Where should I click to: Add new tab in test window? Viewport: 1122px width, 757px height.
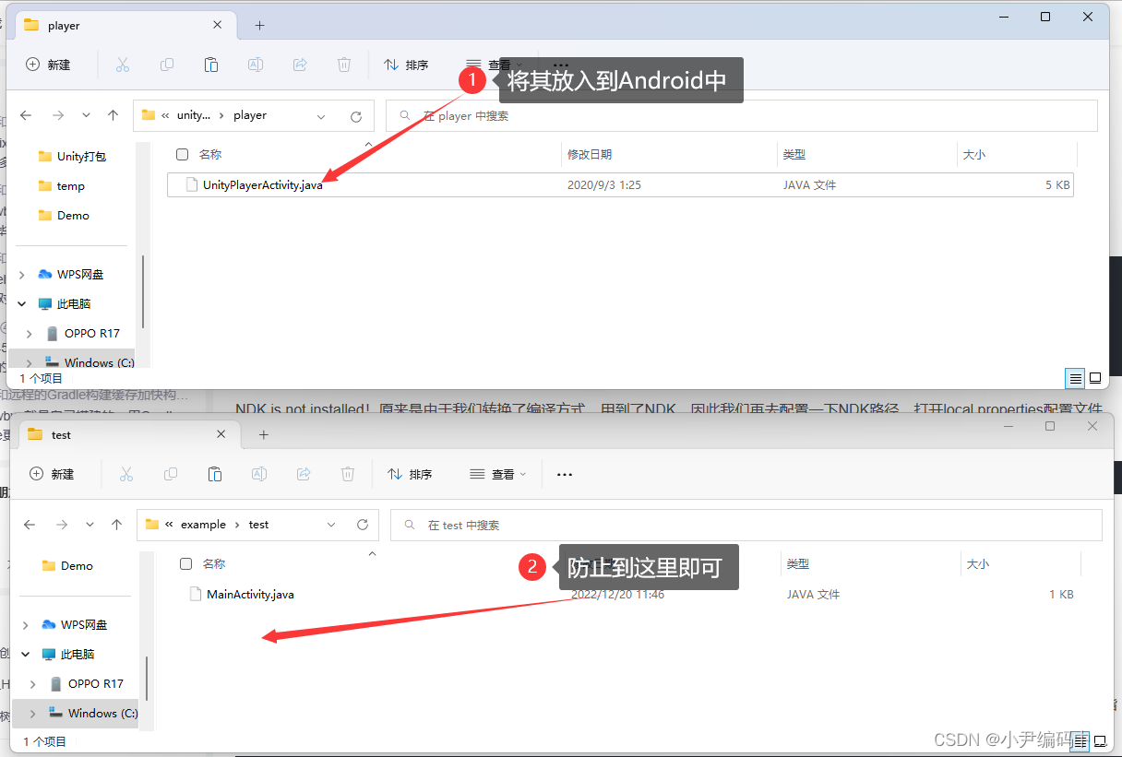(263, 434)
